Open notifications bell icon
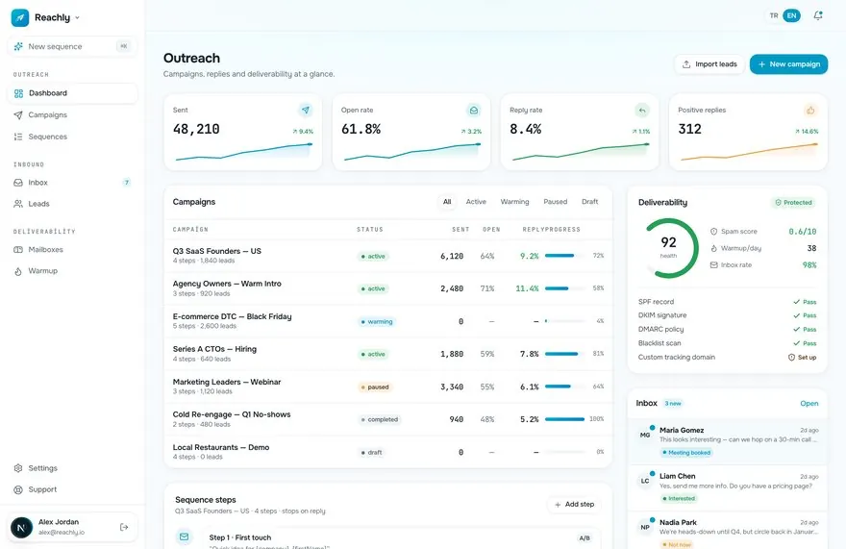Screen dimensions: 846x549 click(x=818, y=15)
